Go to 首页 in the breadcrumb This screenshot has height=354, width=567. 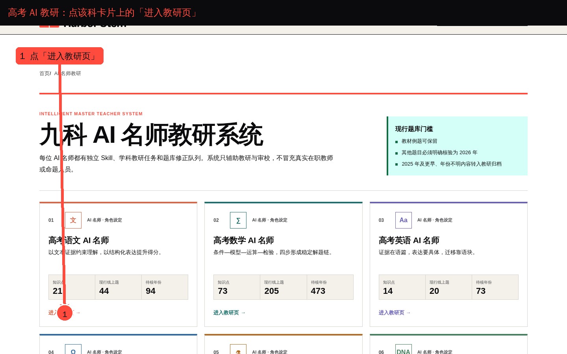tap(44, 74)
